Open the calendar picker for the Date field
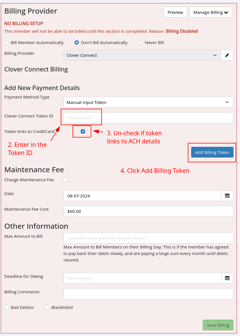The width and height of the screenshot is (240, 336). coord(227,195)
